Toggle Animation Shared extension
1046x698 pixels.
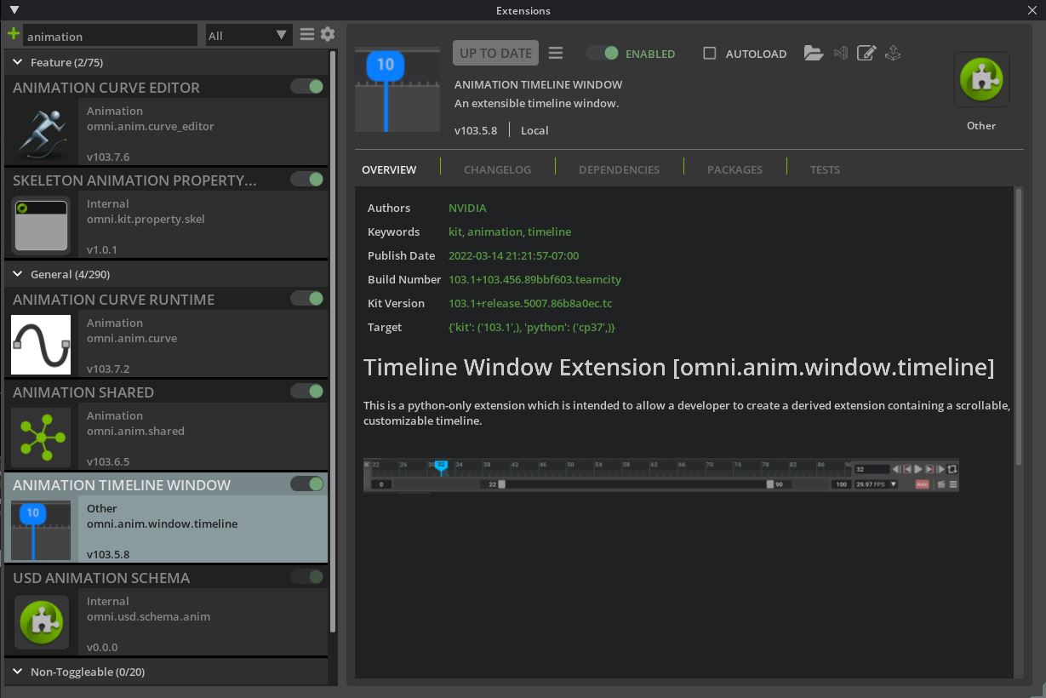[306, 392]
